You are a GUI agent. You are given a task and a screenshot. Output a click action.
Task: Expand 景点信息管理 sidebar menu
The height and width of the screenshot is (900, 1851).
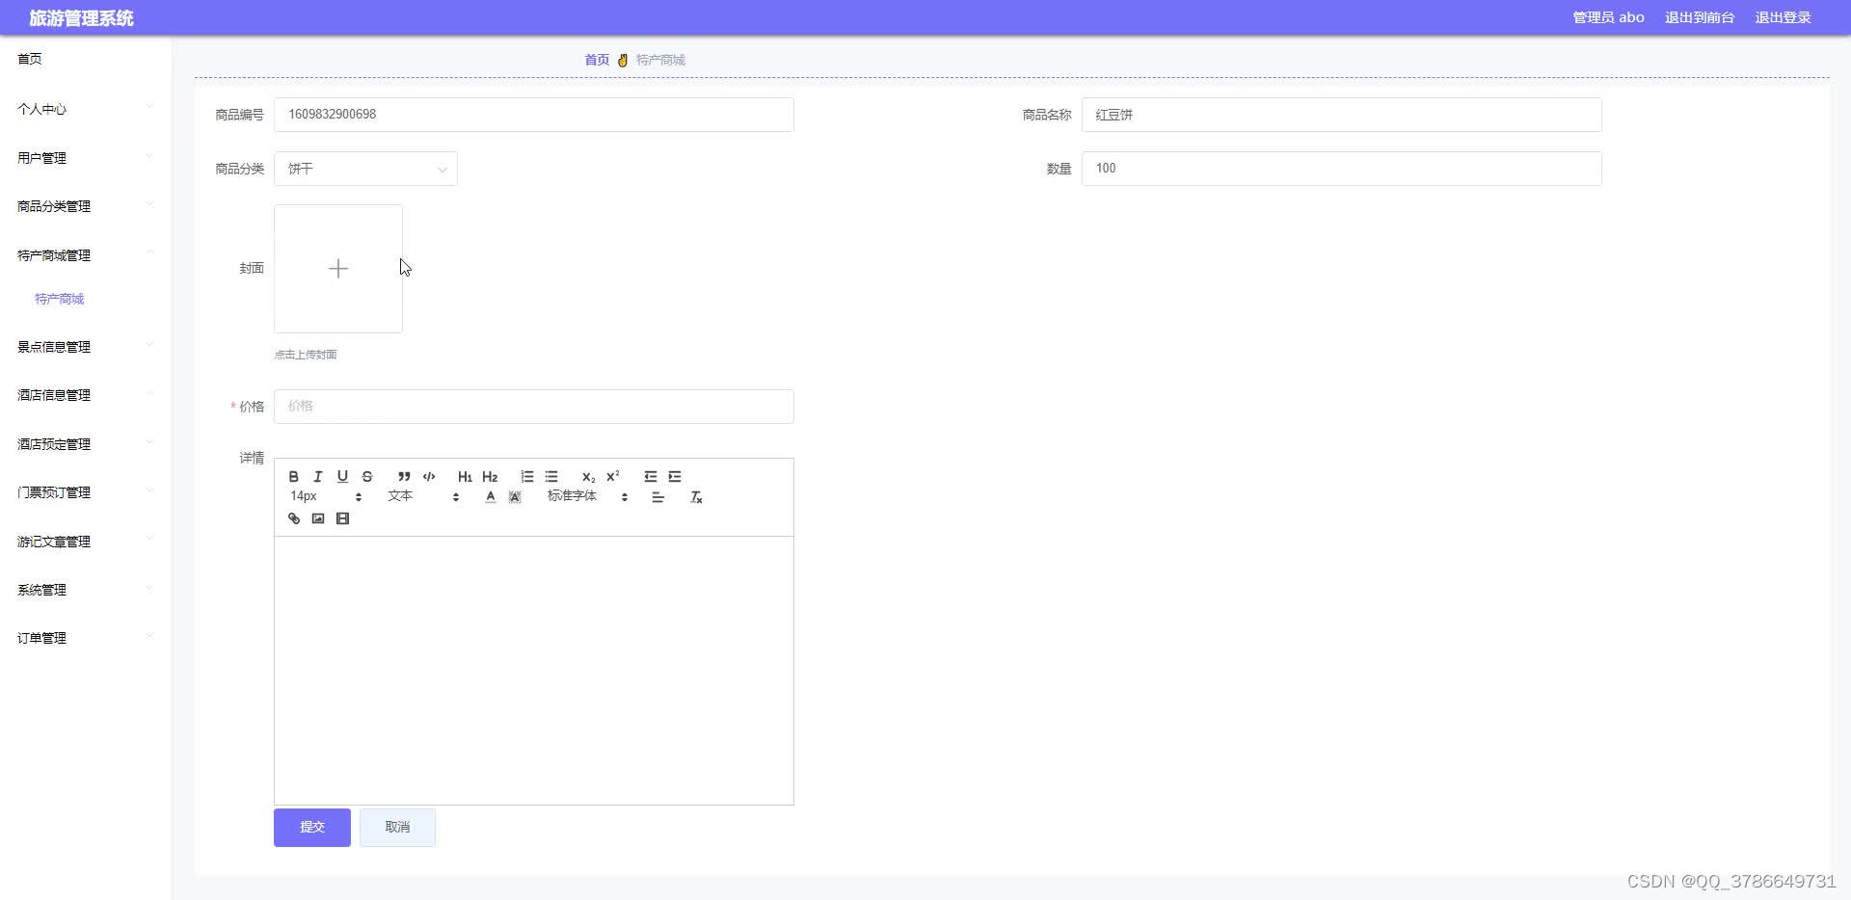(85, 347)
